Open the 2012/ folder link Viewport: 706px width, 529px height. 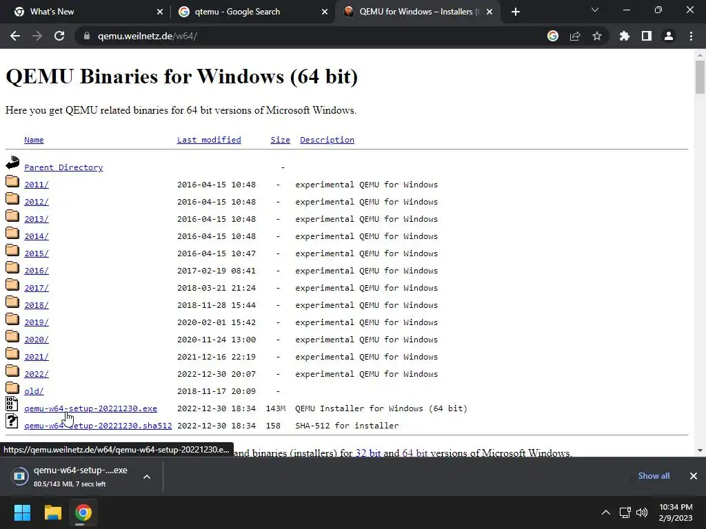click(37, 202)
